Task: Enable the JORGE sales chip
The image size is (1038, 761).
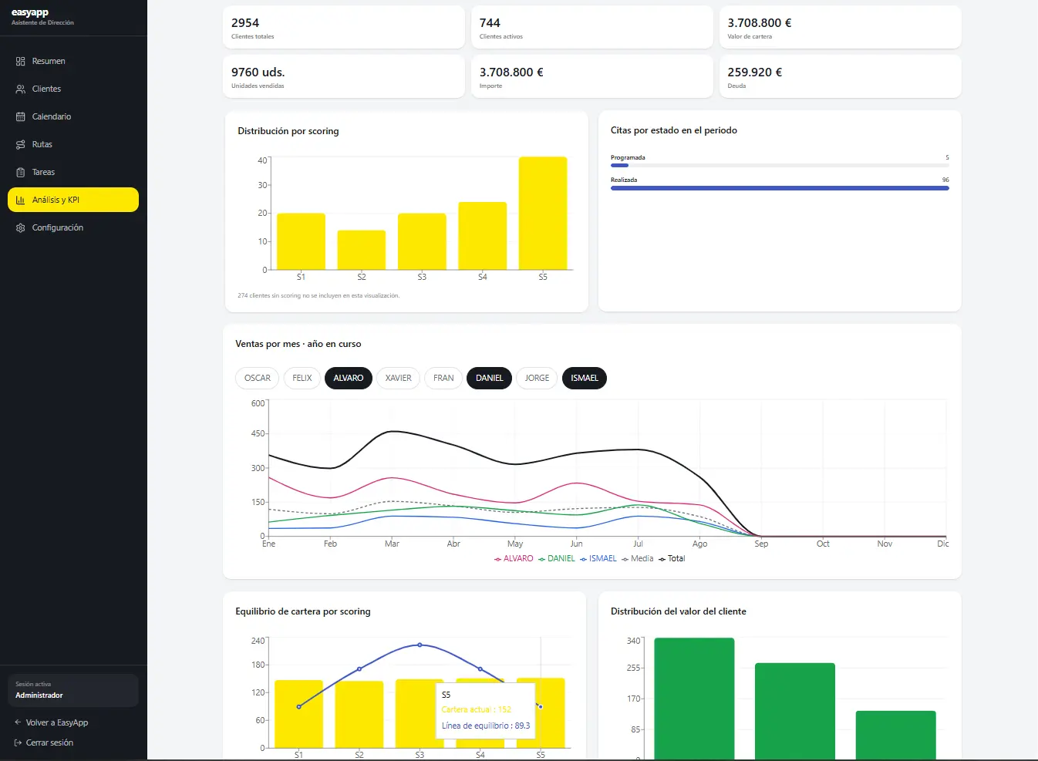Action: coord(538,378)
